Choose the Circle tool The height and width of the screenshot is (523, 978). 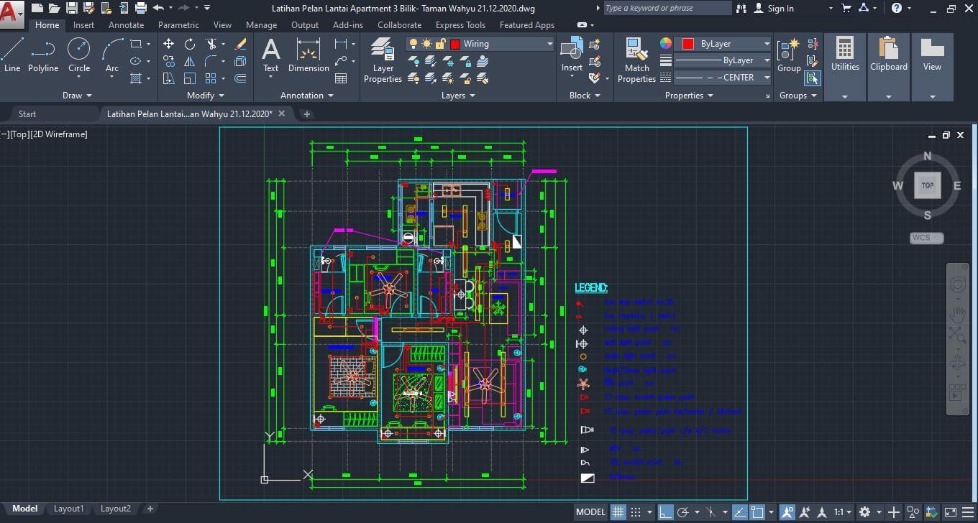[79, 55]
